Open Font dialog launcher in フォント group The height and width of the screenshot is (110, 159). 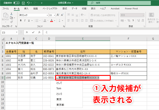tap(64, 26)
